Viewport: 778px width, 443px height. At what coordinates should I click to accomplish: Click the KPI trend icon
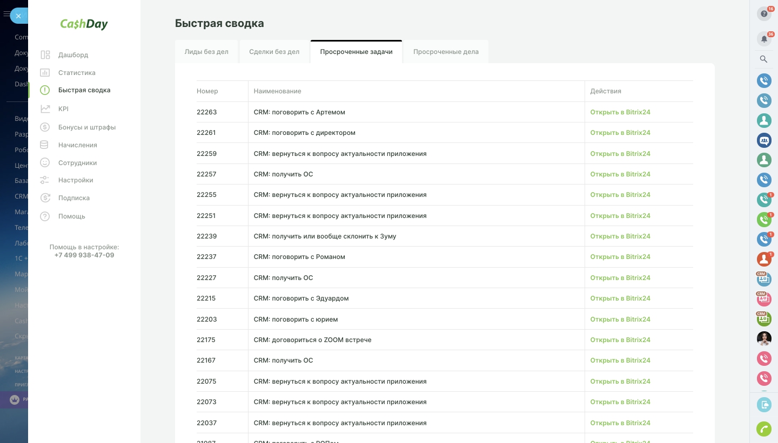pyautogui.click(x=45, y=109)
